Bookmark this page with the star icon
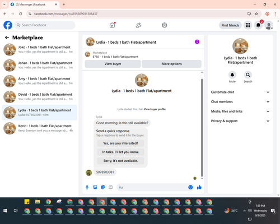Viewport: 280px width, 224px height. click(x=256, y=13)
